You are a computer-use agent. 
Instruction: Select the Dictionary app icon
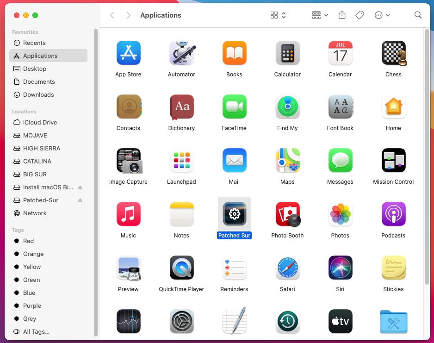point(181,107)
